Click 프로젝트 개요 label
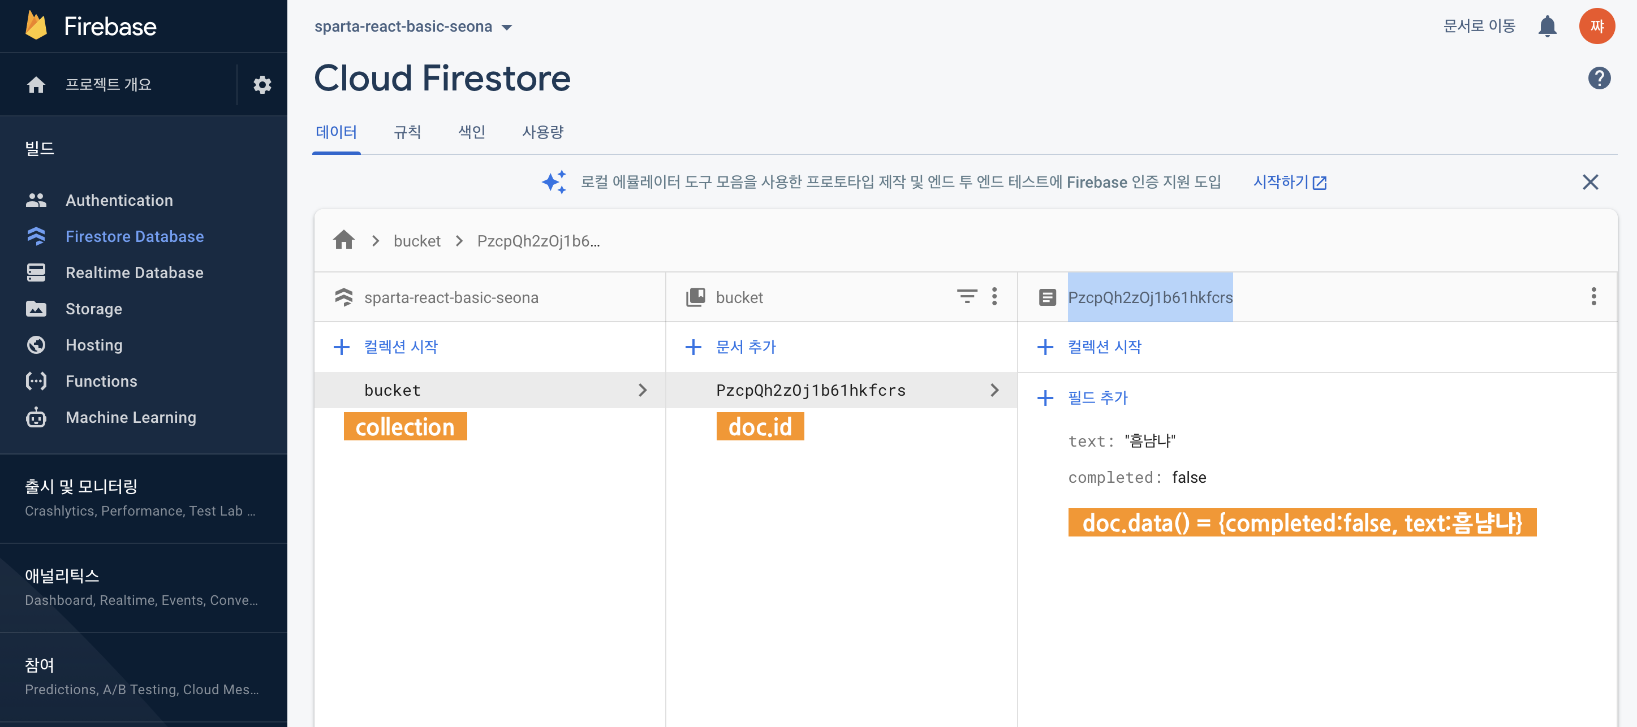 [108, 84]
